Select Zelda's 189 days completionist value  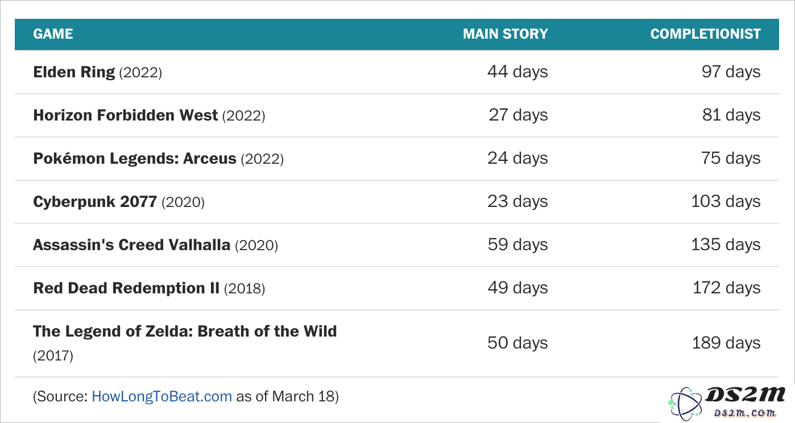pyautogui.click(x=726, y=343)
